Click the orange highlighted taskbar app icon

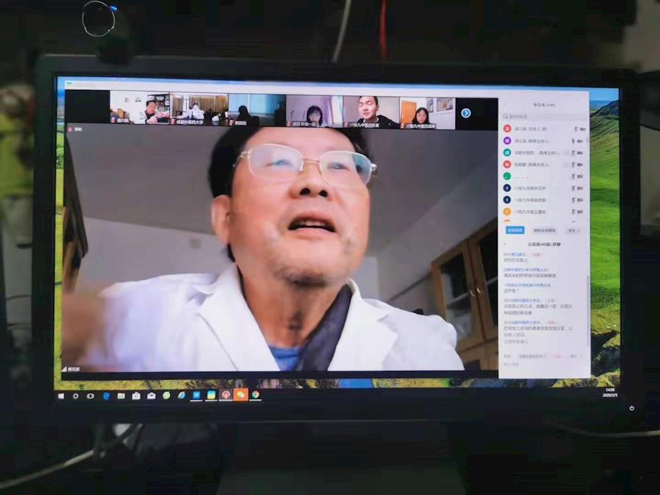(240, 395)
